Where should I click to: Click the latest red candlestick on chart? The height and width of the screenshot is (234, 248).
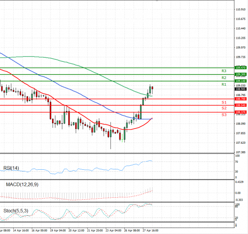pyautogui.click(x=152, y=88)
